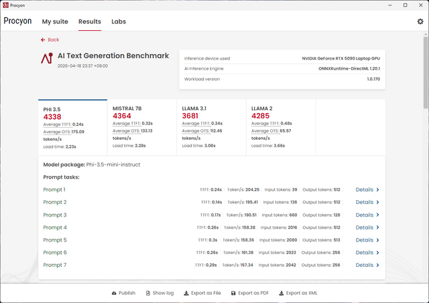The image size is (429, 303).
Task: Open Details link for Prompt 5
Action: (365, 240)
